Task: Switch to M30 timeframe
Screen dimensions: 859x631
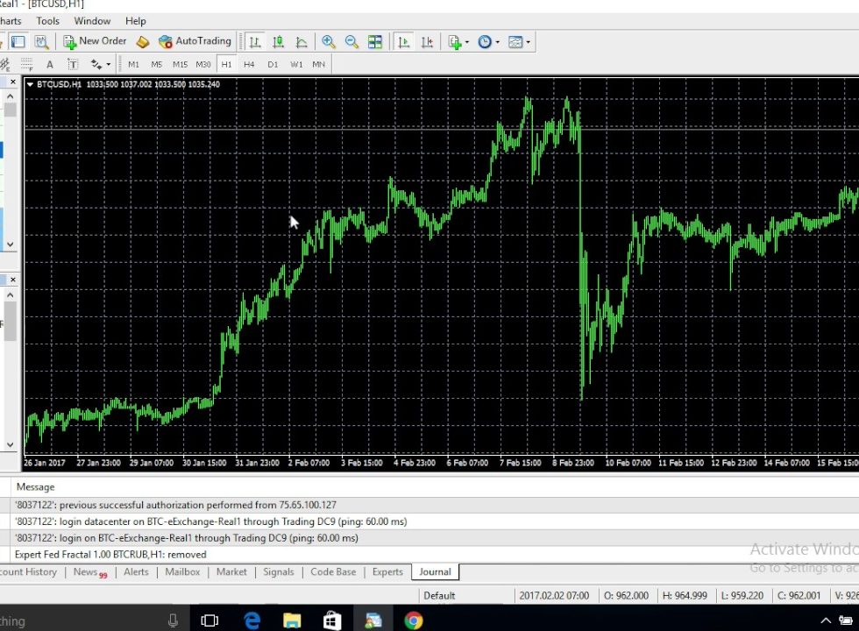Action: coord(203,65)
